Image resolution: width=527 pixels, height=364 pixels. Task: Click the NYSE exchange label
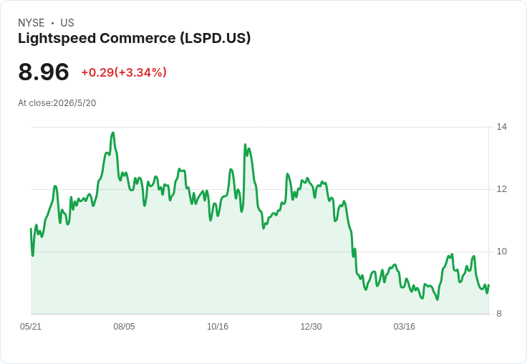click(x=32, y=23)
